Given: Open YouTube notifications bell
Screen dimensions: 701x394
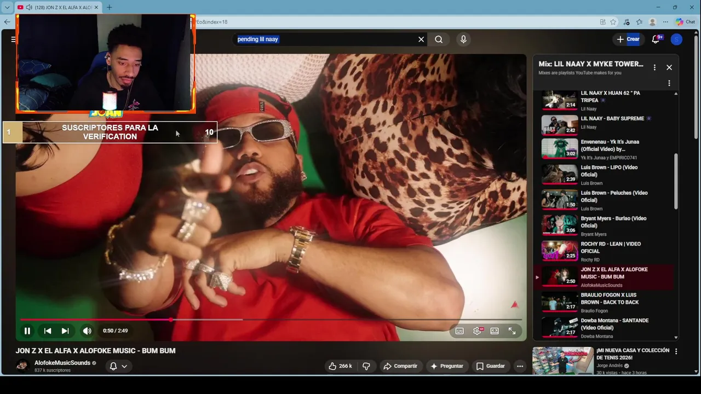Looking at the screenshot, I should 656,39.
